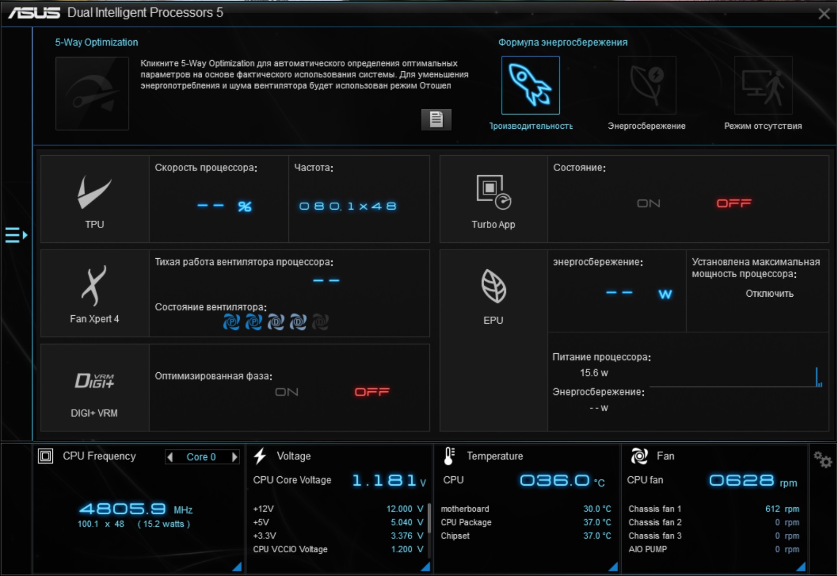Switch to the previous core with left arrow
Image resolution: width=837 pixels, height=576 pixels.
point(170,457)
